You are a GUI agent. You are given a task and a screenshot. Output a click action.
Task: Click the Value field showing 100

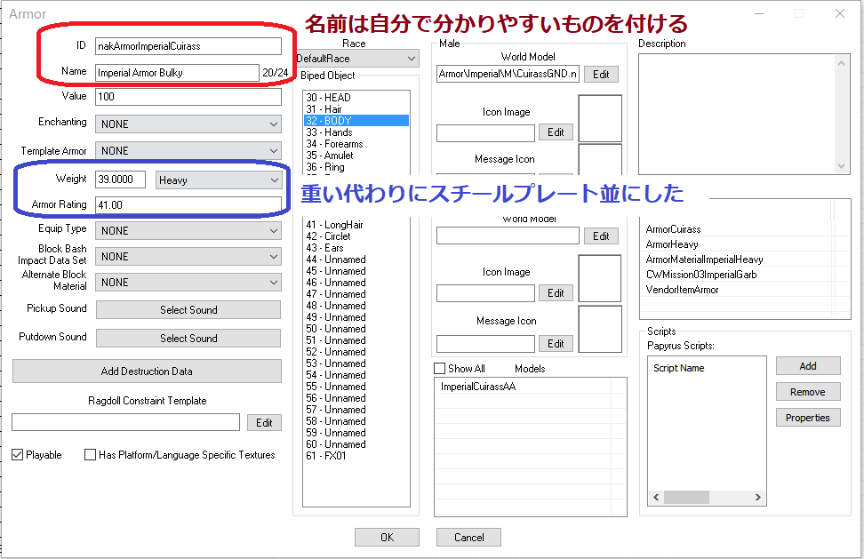coord(188,97)
